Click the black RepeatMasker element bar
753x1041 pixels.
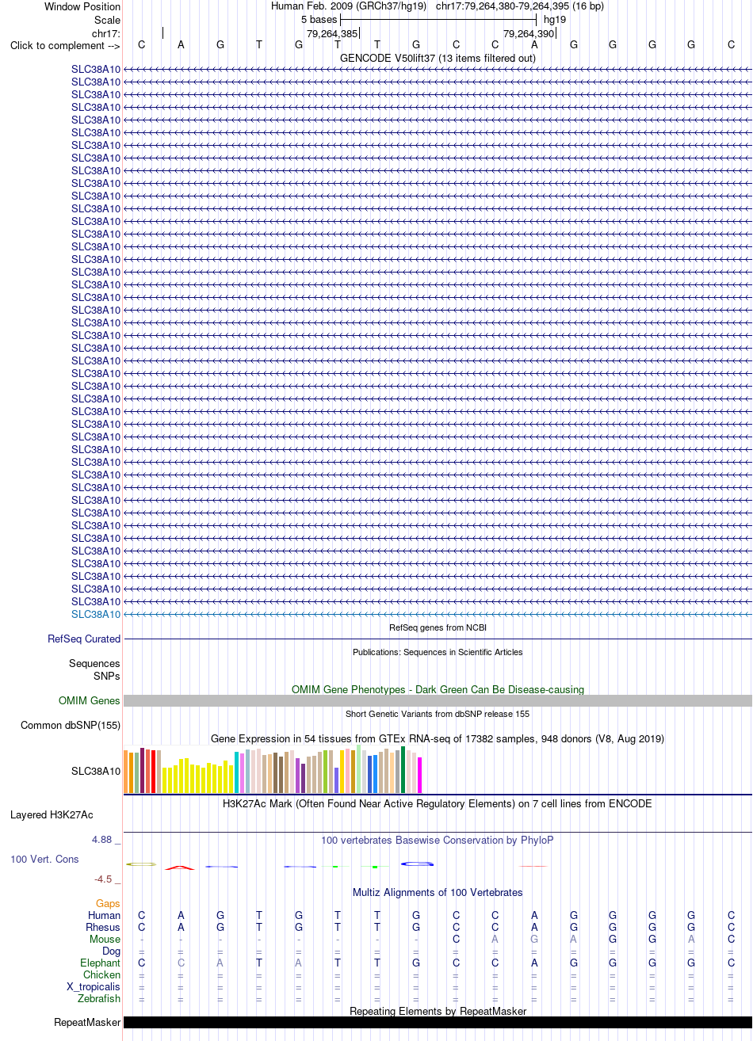[x=438, y=1023]
